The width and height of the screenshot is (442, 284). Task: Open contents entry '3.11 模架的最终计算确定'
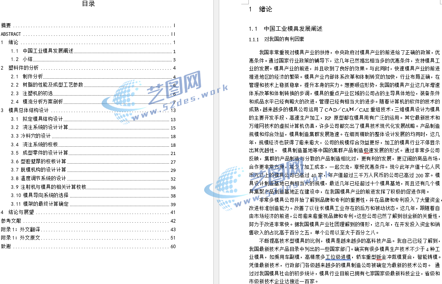point(93,204)
